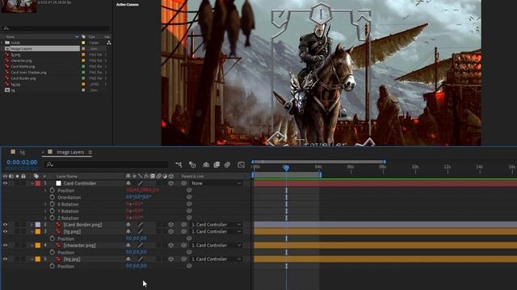Select the Image Layers timeline tab

point(70,152)
